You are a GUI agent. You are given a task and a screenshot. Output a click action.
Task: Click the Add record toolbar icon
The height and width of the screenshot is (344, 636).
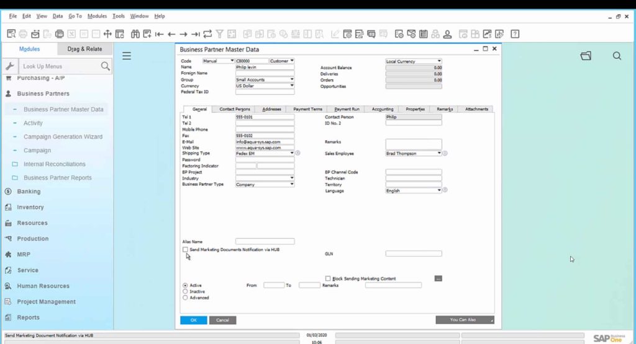click(147, 34)
